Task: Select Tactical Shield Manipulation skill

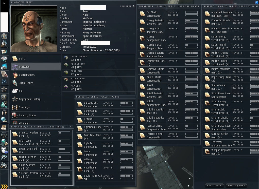Action: point(169,127)
